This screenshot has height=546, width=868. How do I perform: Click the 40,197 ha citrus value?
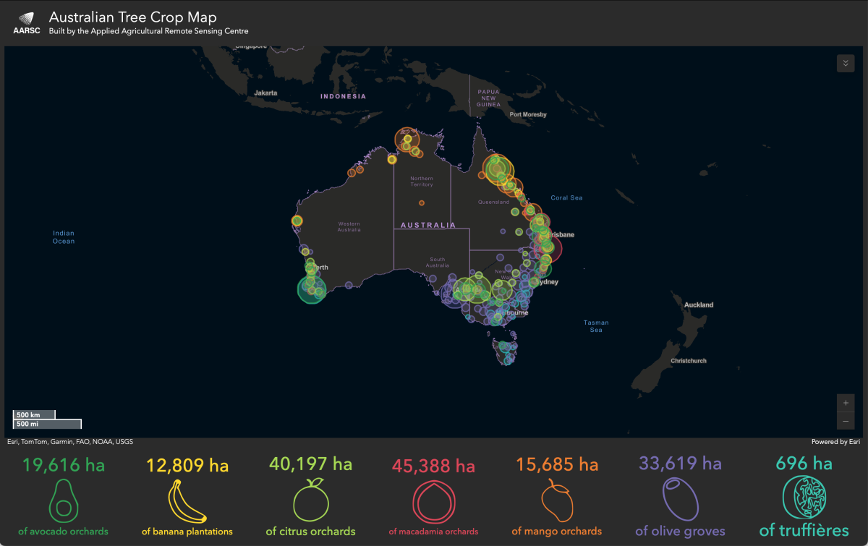[x=310, y=464]
